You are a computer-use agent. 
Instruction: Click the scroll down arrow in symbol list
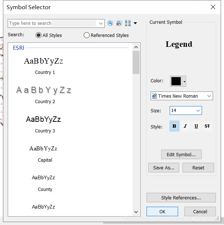click(x=136, y=212)
